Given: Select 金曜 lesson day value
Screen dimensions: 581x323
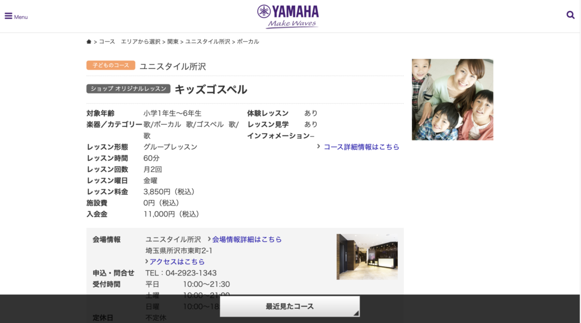Looking at the screenshot, I should [150, 181].
